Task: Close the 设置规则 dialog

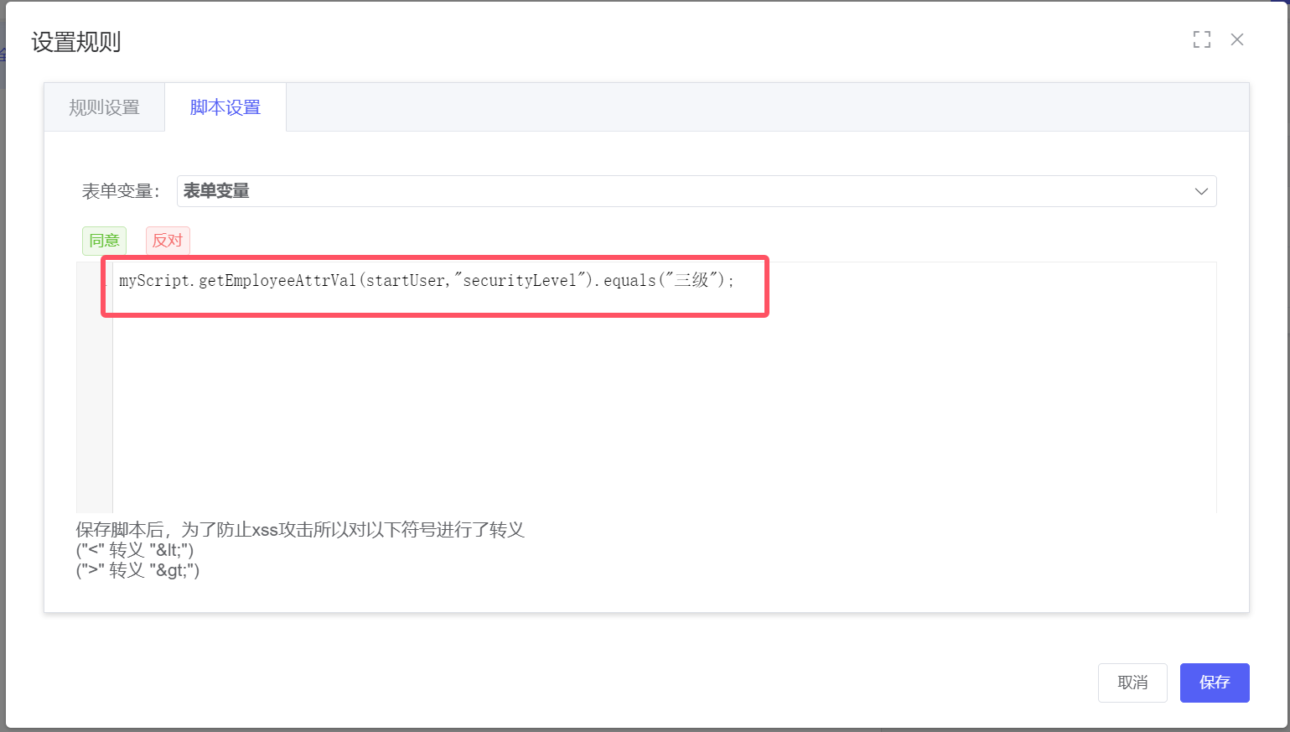Action: (1236, 39)
